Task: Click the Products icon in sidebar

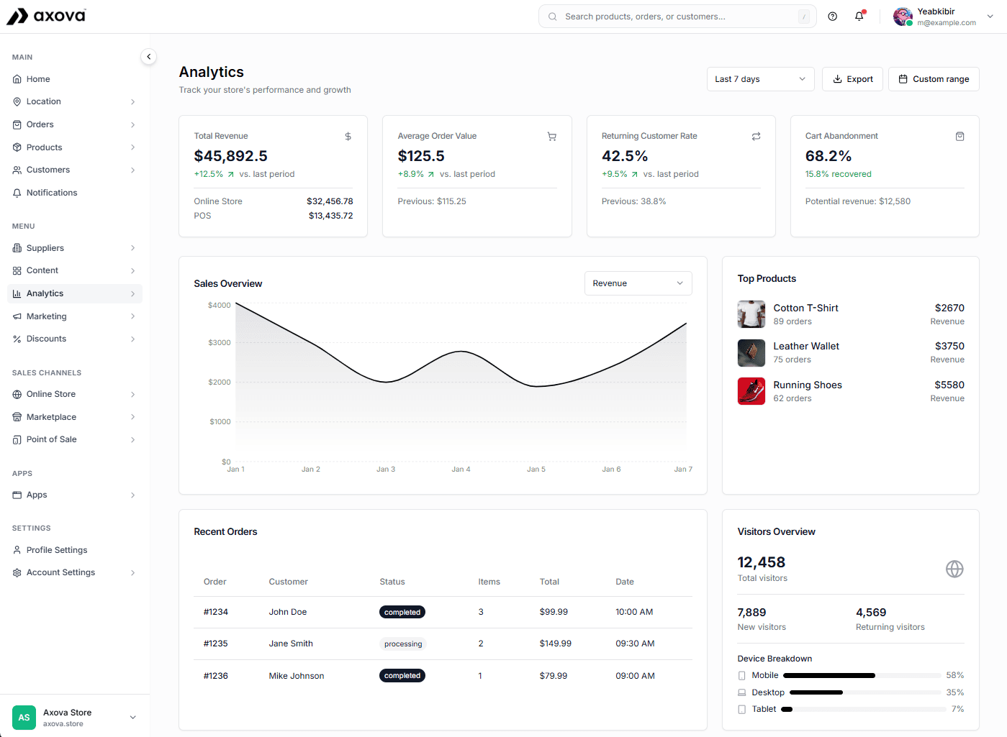Action: [16, 147]
